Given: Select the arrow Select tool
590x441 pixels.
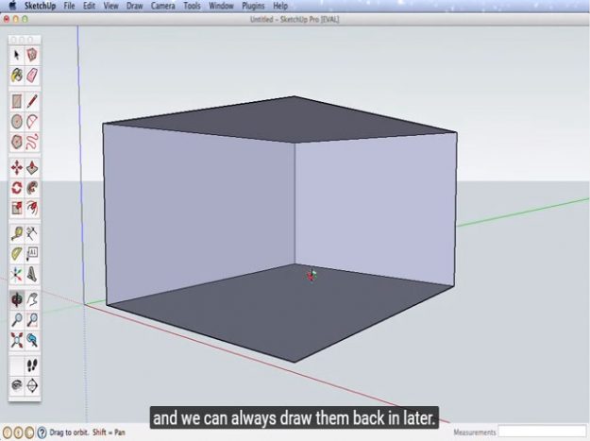Looking at the screenshot, I should (17, 55).
